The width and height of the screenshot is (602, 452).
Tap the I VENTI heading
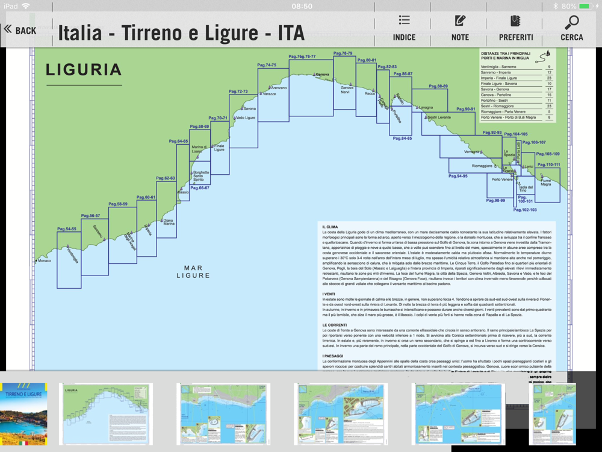point(329,294)
